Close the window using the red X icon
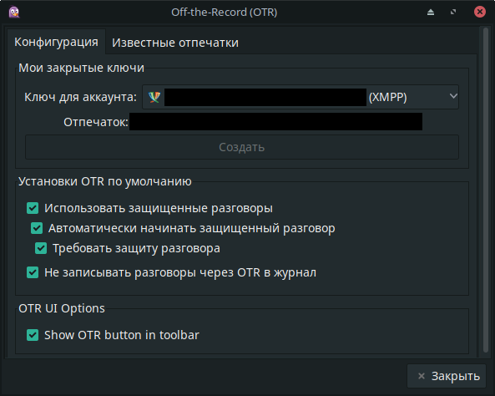495x396 pixels. pyautogui.click(x=479, y=12)
